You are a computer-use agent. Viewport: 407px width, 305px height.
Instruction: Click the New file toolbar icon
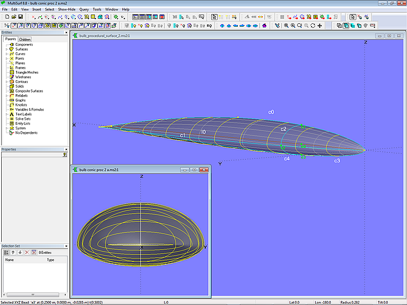click(x=6, y=17)
